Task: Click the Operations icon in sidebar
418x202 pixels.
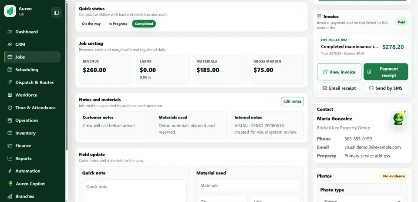Action: pos(10,120)
